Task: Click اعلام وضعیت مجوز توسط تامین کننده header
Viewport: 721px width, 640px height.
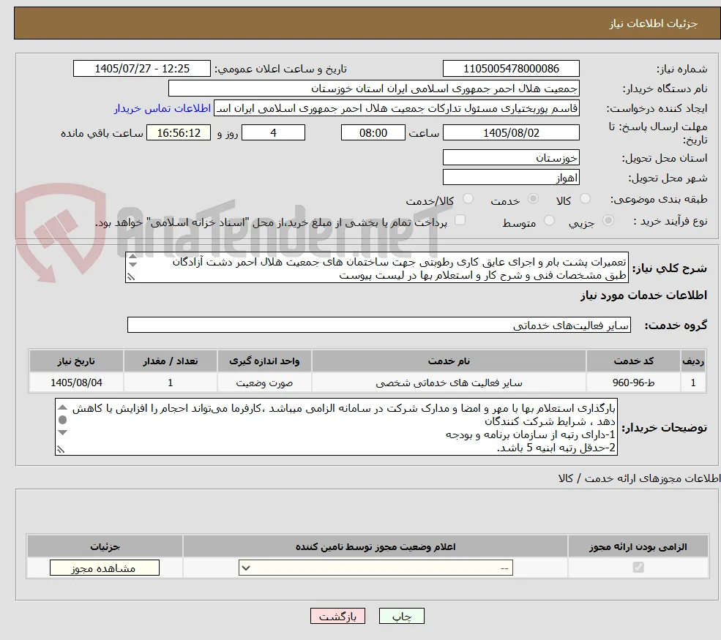Action: pyautogui.click(x=376, y=546)
